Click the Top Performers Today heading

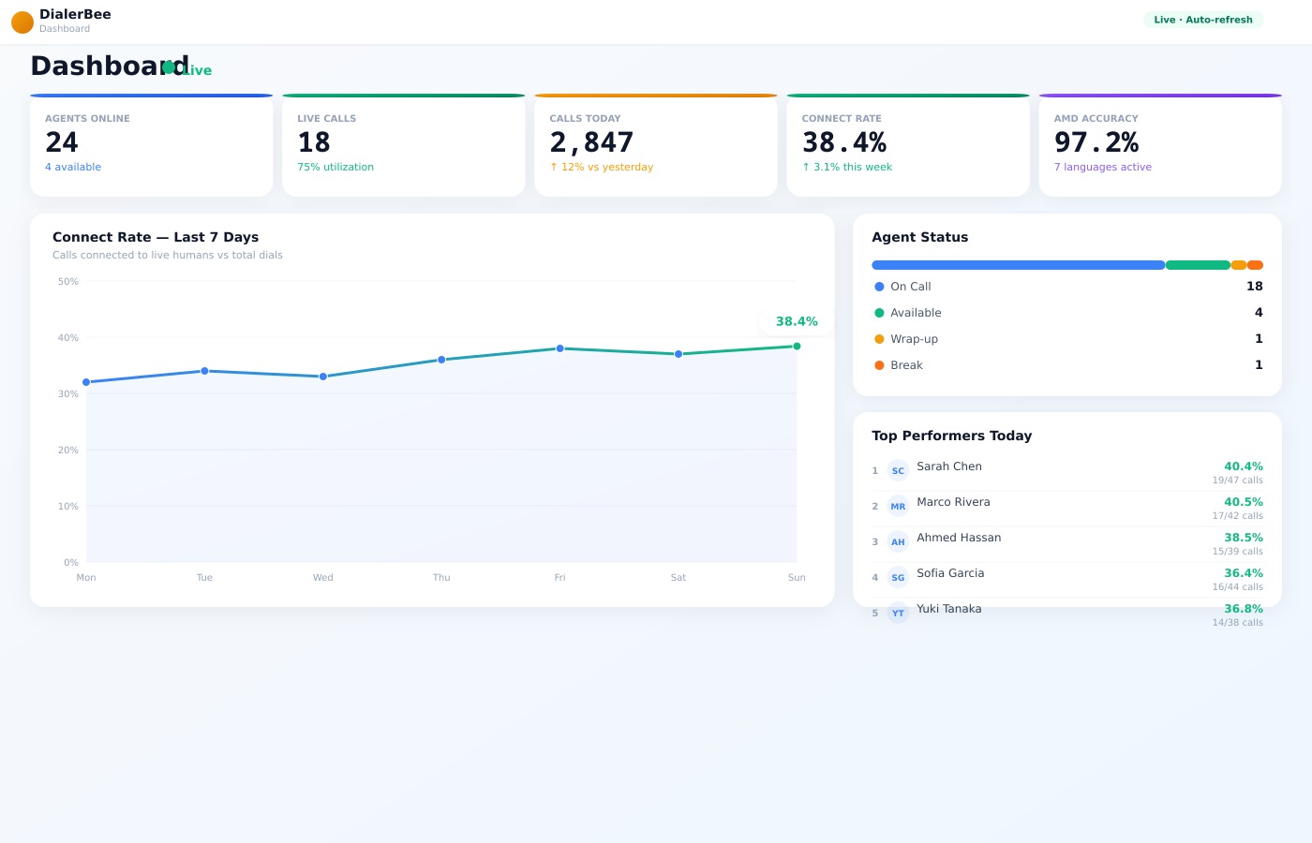point(952,436)
